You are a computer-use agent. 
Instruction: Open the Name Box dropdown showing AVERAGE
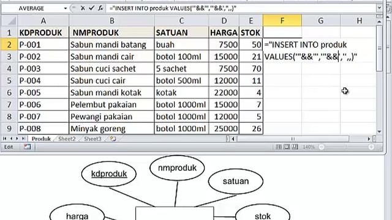(66, 8)
